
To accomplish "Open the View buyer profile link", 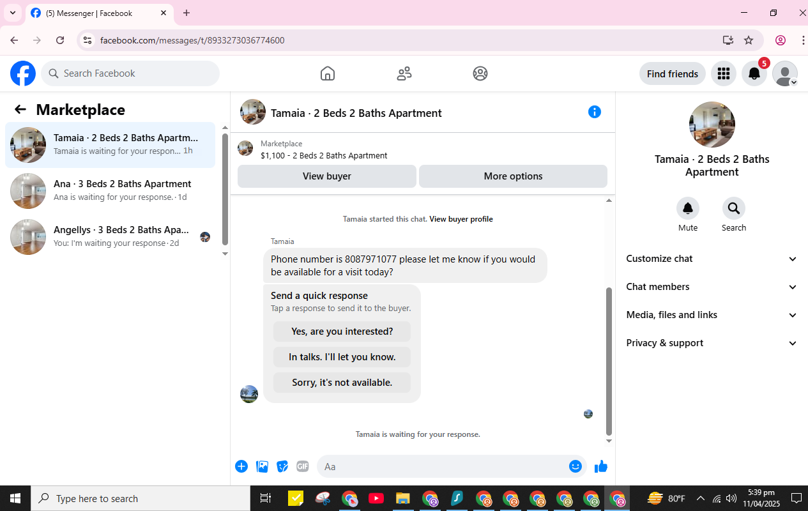I will [x=461, y=219].
